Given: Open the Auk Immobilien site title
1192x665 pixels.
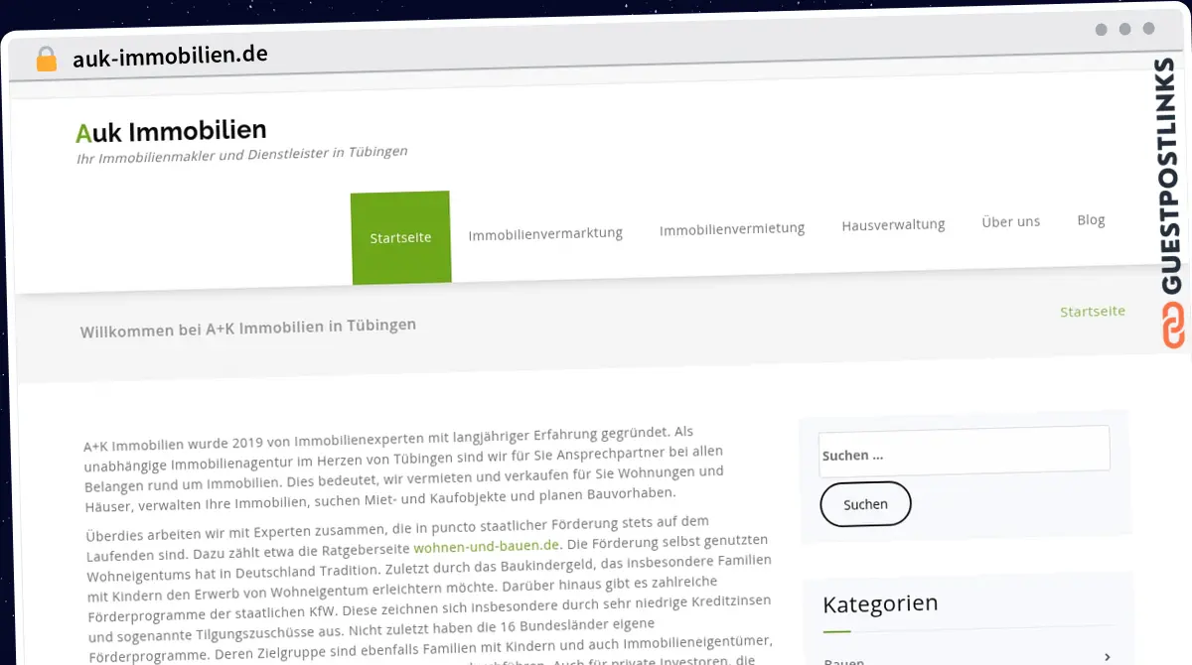Looking at the screenshot, I should 171,131.
